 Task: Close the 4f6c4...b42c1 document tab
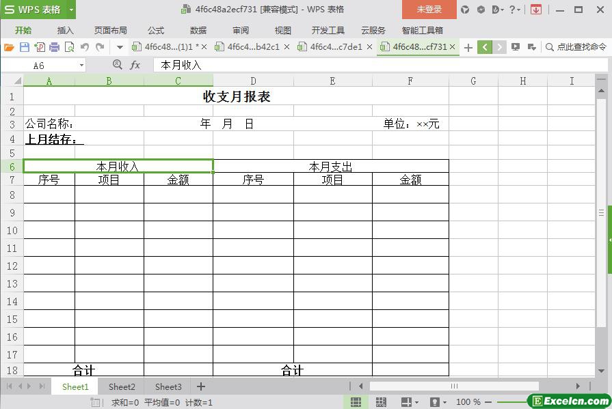[x=287, y=47]
